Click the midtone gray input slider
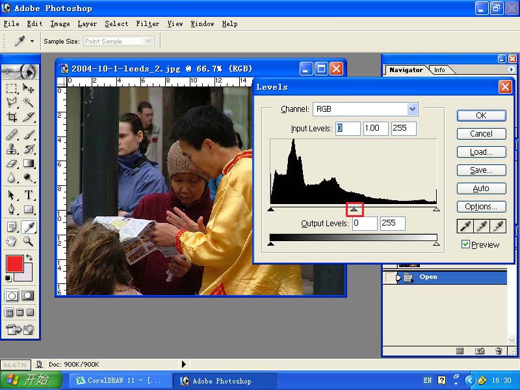Screen dimensions: 520x390 [x=354, y=209]
